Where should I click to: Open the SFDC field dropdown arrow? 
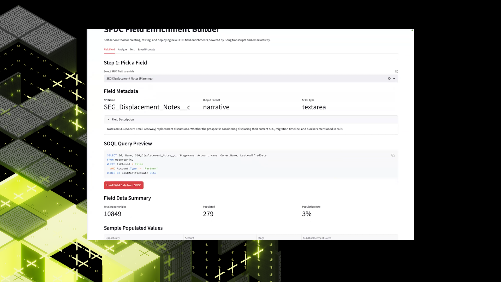(x=394, y=78)
